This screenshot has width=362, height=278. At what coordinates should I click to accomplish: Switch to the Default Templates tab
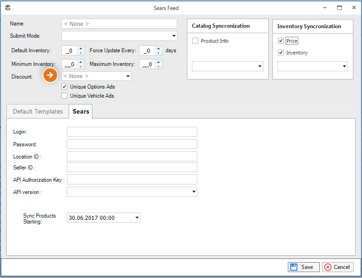[x=38, y=112]
